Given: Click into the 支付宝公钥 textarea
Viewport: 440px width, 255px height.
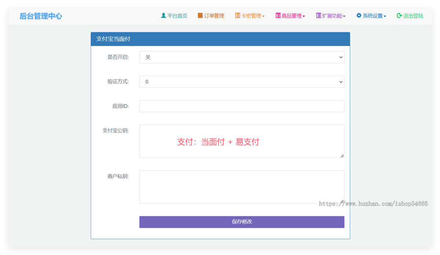Looking at the screenshot, I should click(x=242, y=141).
